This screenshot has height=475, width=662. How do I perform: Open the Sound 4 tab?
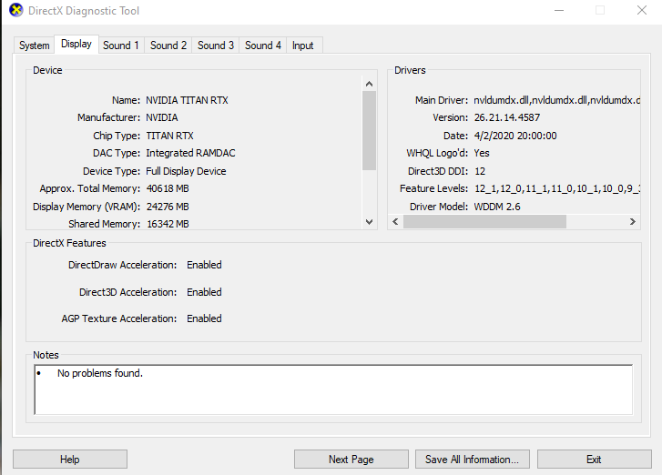[262, 45]
